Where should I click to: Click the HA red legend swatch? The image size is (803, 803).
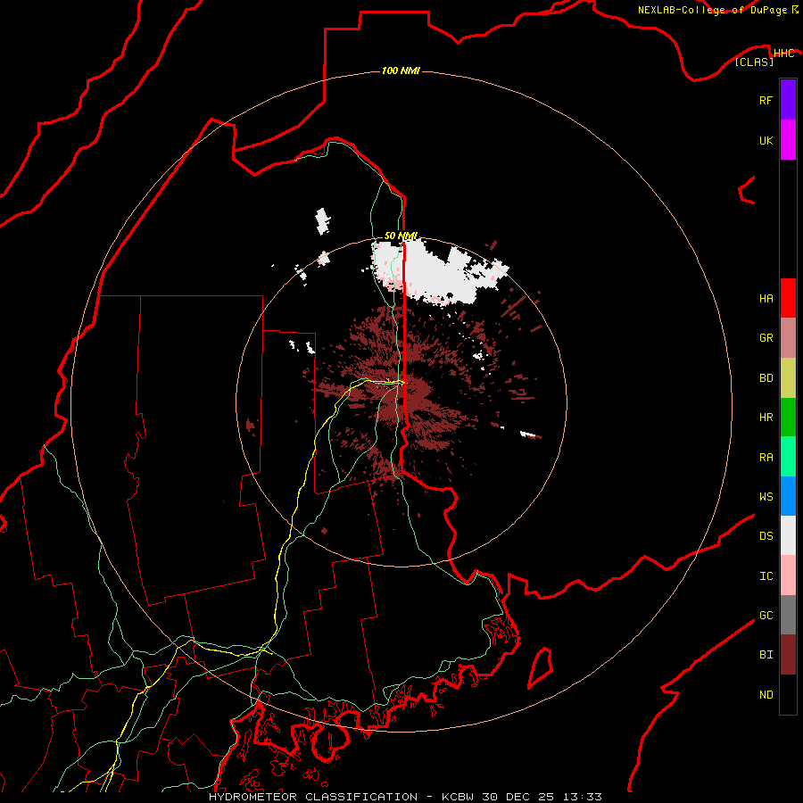coord(788,298)
